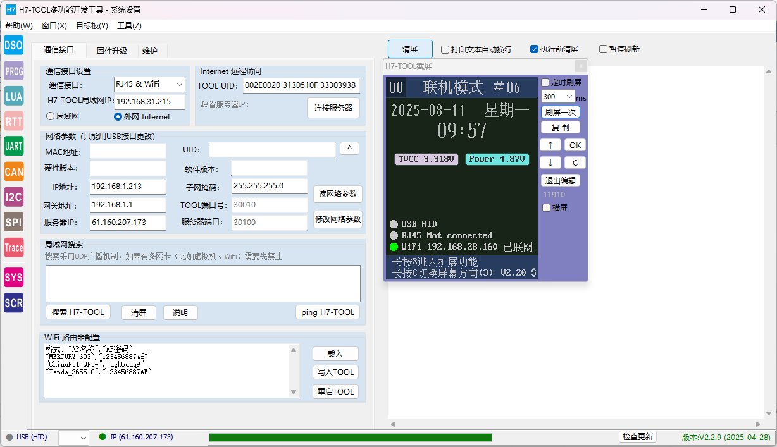This screenshot has height=447, width=777.
Task: Open the SYS system settings icon
Action: tap(14, 278)
